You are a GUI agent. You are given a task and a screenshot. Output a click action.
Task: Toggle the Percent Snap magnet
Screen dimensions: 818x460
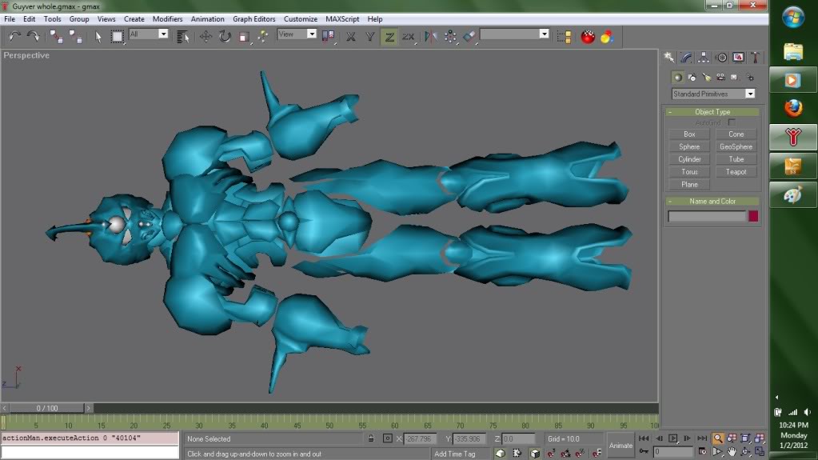tap(580, 454)
